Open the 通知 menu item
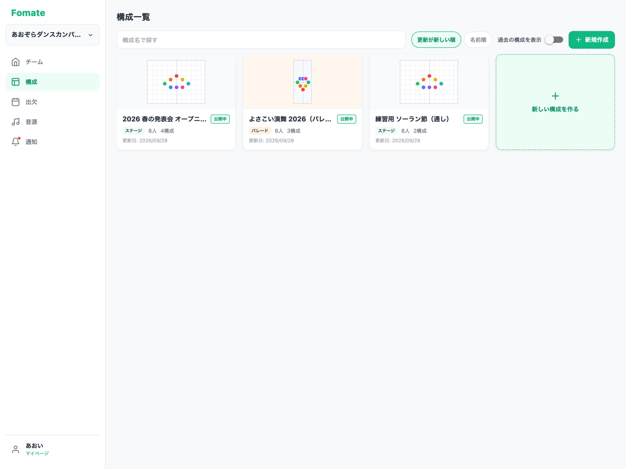Image resolution: width=626 pixels, height=469 pixels. click(x=52, y=142)
